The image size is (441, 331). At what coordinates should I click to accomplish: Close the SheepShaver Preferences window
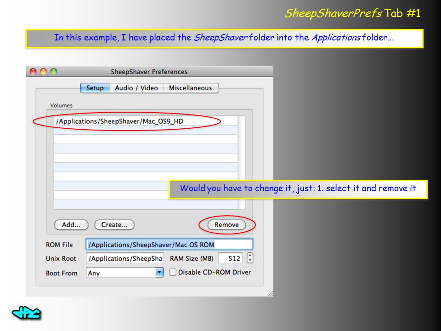tap(33, 72)
